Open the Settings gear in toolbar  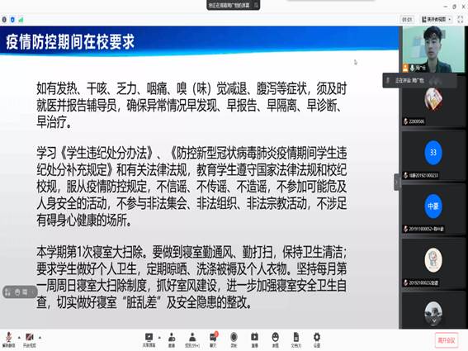317,339
